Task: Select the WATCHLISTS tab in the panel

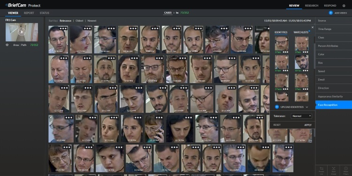Action: click(301, 32)
